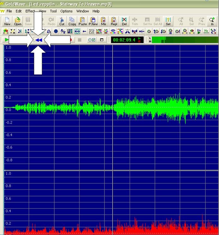Click the Sel All button
Viewport: 219px width, 235px height.
[x=158, y=21]
